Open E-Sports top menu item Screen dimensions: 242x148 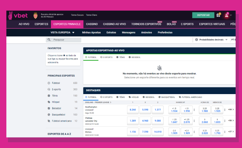(x=187, y=24)
